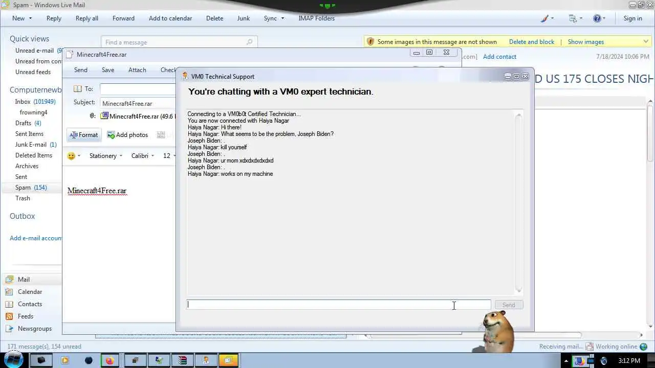The image size is (655, 368).
Task: Click the Calendar icon in navigation pane
Action: tap(9, 292)
